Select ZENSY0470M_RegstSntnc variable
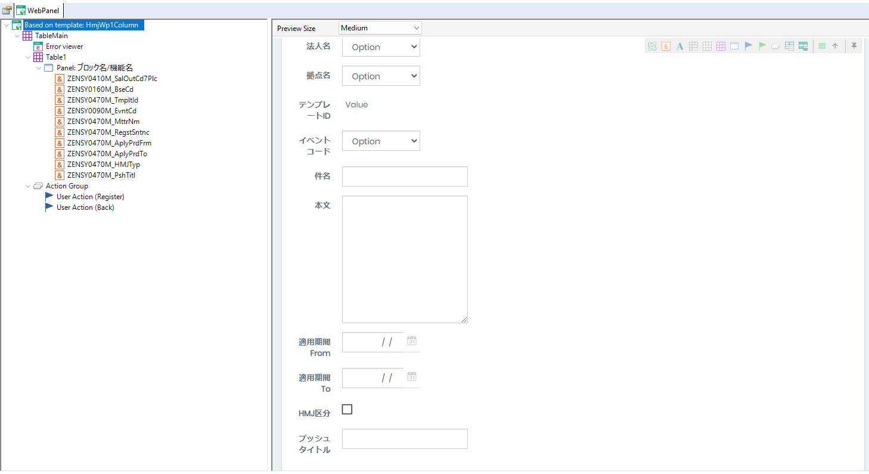869x474 pixels. [108, 132]
